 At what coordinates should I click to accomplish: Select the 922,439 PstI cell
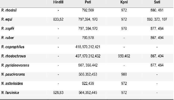click(x=88, y=84)
